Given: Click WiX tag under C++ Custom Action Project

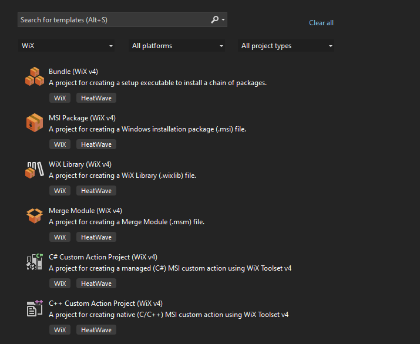Looking at the screenshot, I should (60, 330).
